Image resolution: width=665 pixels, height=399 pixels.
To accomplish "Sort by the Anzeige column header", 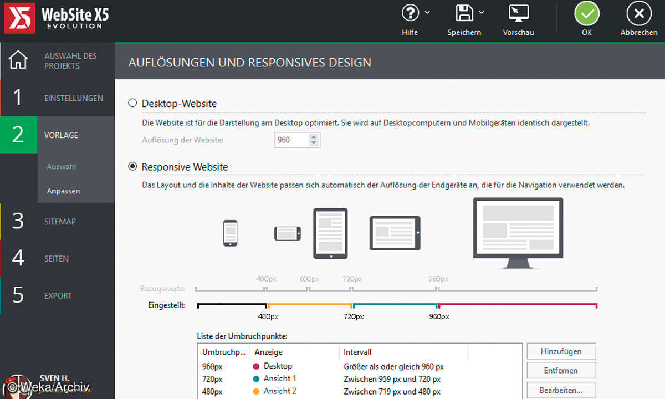I will pyautogui.click(x=295, y=352).
